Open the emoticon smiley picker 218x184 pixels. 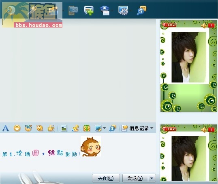pyautogui.click(x=17, y=128)
